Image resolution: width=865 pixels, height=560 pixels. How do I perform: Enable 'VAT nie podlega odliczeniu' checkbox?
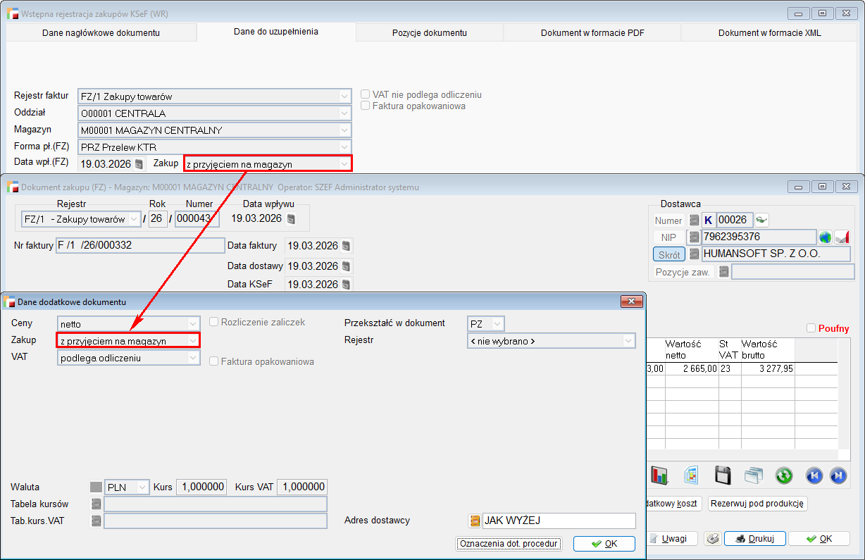pyautogui.click(x=366, y=94)
